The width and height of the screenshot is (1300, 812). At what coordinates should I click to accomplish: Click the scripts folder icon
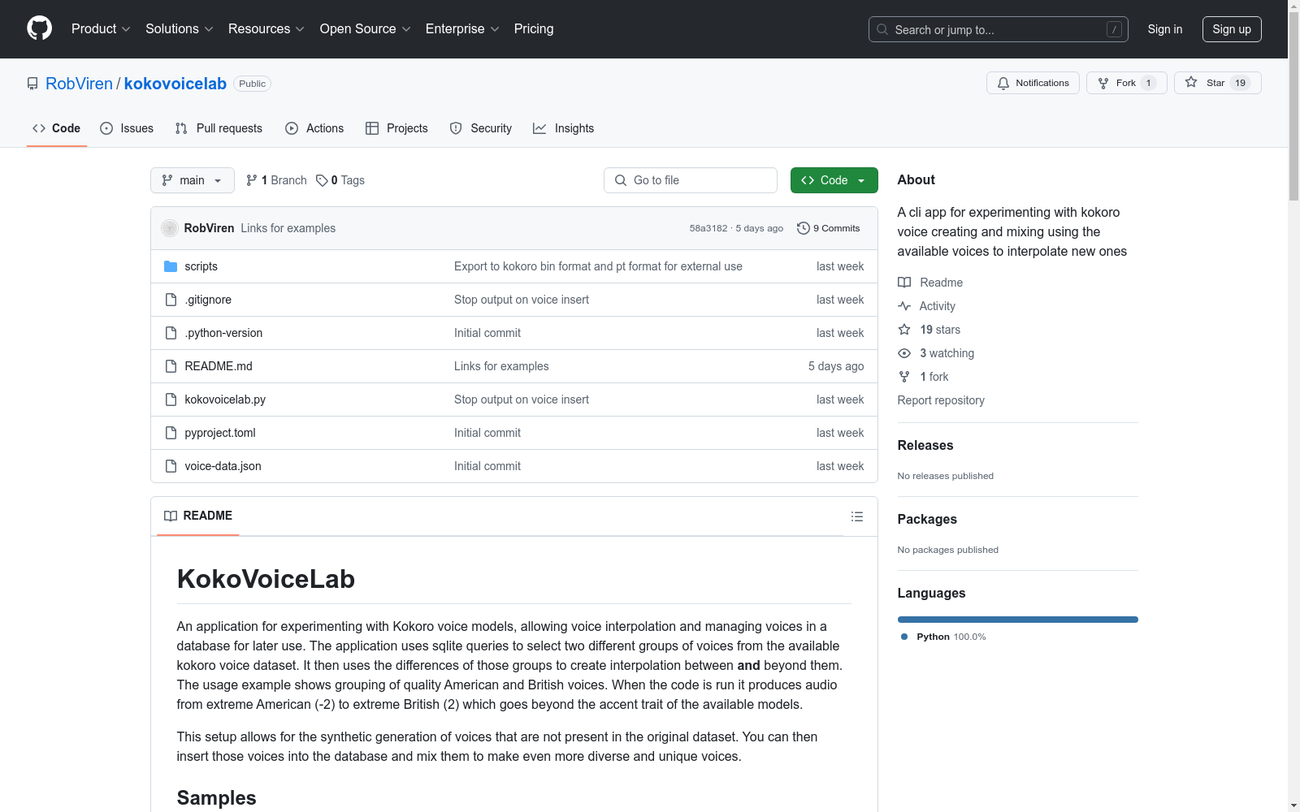click(x=171, y=266)
